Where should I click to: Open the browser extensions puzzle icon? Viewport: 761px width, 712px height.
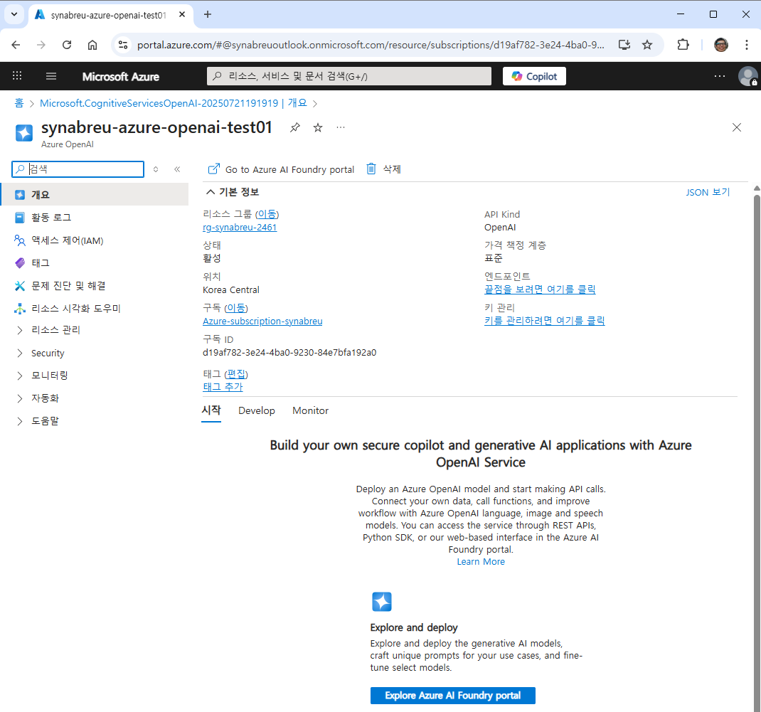click(x=683, y=45)
